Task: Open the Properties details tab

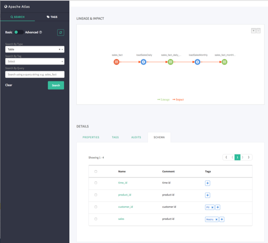Action: point(91,137)
